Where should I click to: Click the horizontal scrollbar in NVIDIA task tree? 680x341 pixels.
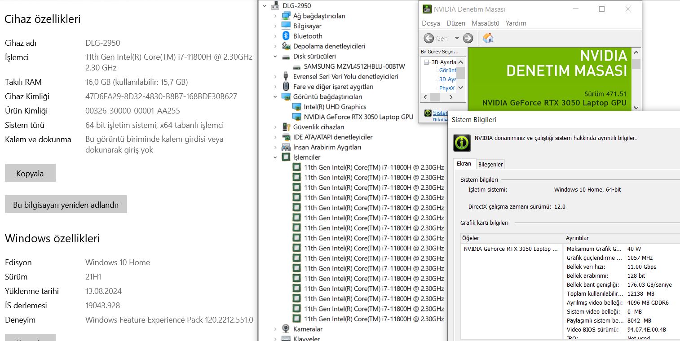439,97
